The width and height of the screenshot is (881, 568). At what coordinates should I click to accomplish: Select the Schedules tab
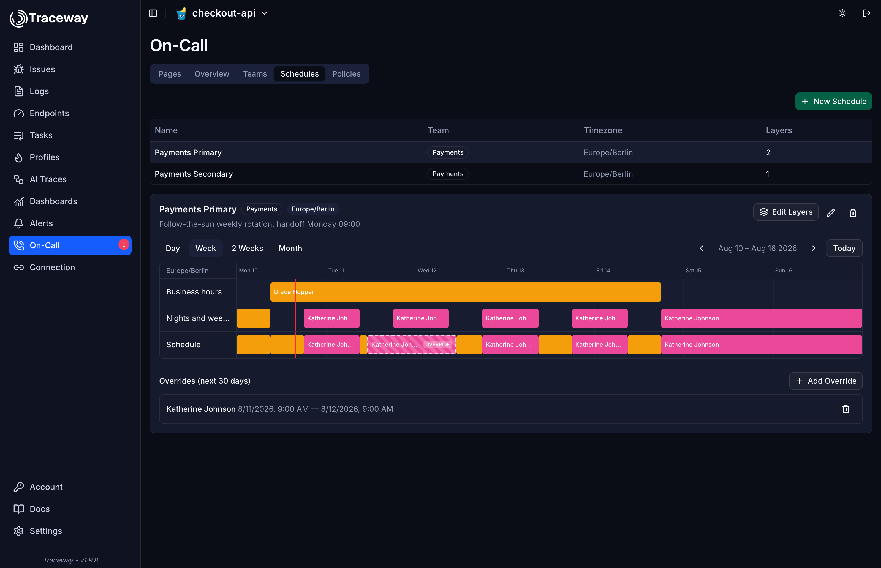299,74
